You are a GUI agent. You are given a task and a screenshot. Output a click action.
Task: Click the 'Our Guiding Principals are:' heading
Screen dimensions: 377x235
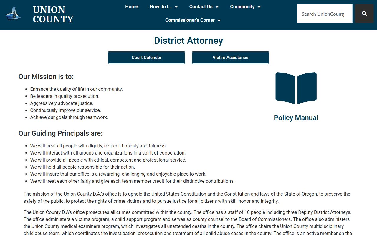click(x=60, y=133)
